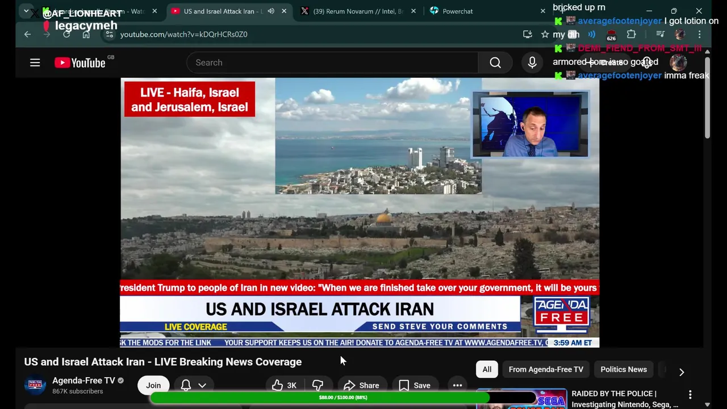Screen dimensions: 727x409
Task: Open the browser home page icon
Action: pos(86,34)
